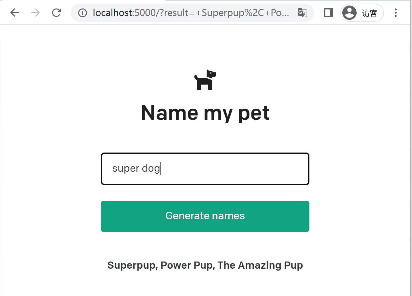
Task: Click the word 'pet' in the heading
Action: (254, 113)
